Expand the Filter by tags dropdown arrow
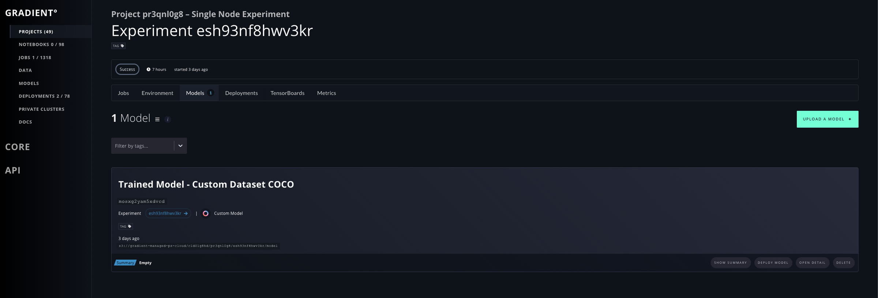Image resolution: width=878 pixels, height=298 pixels. pyautogui.click(x=180, y=146)
